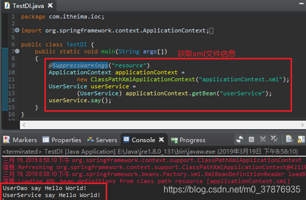Click the Progress tab icon
Viewport: 306px width, 200px height.
(175, 140)
